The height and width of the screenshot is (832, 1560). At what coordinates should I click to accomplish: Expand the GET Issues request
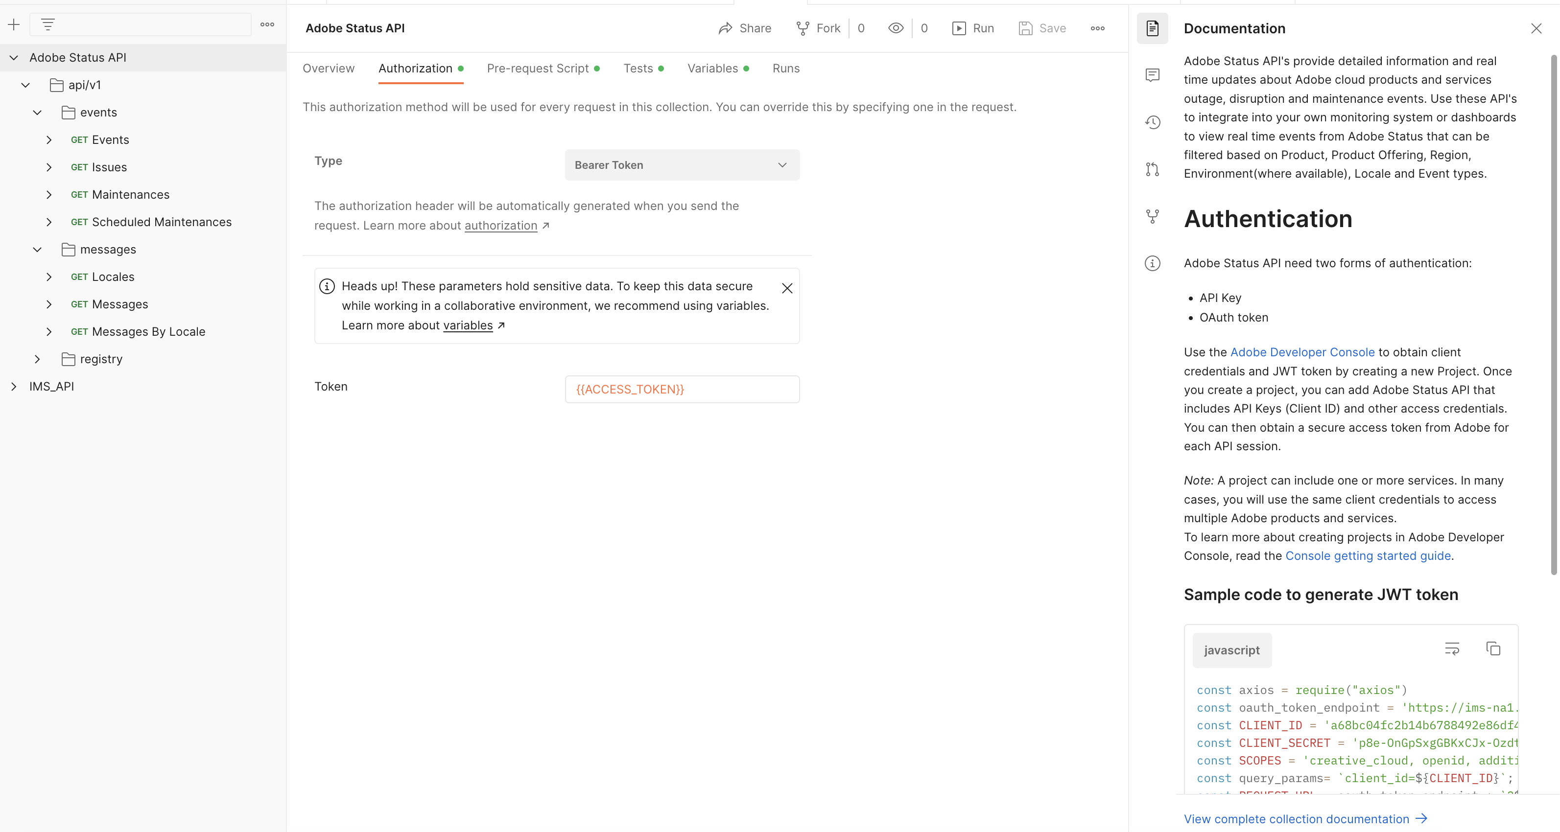[49, 167]
